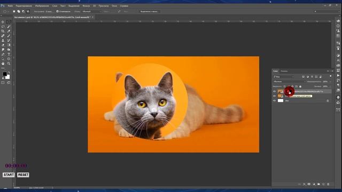This screenshot has height=192, width=342.
Task: Open the Style dropdown showing Обычный
Action: point(92,11)
